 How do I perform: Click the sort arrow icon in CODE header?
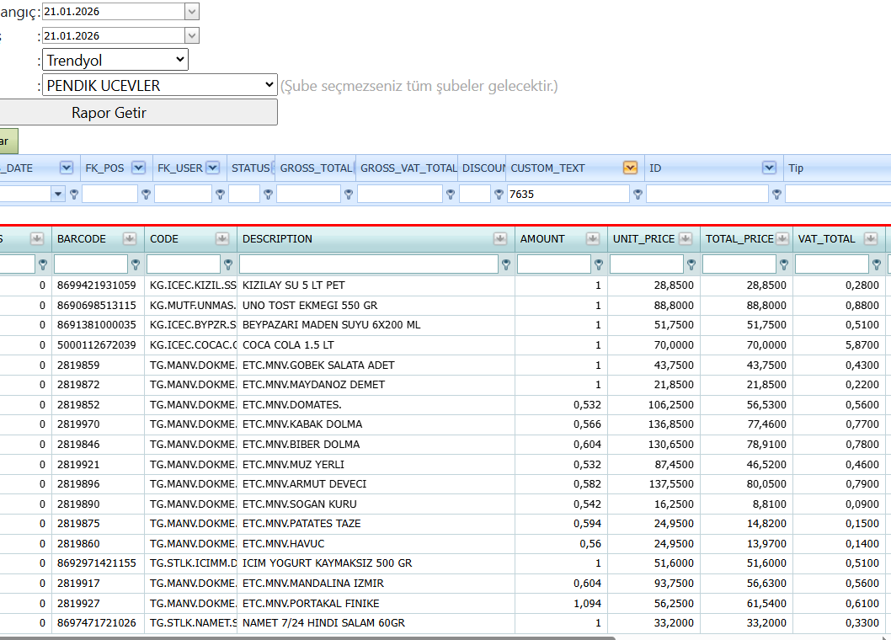pos(222,238)
